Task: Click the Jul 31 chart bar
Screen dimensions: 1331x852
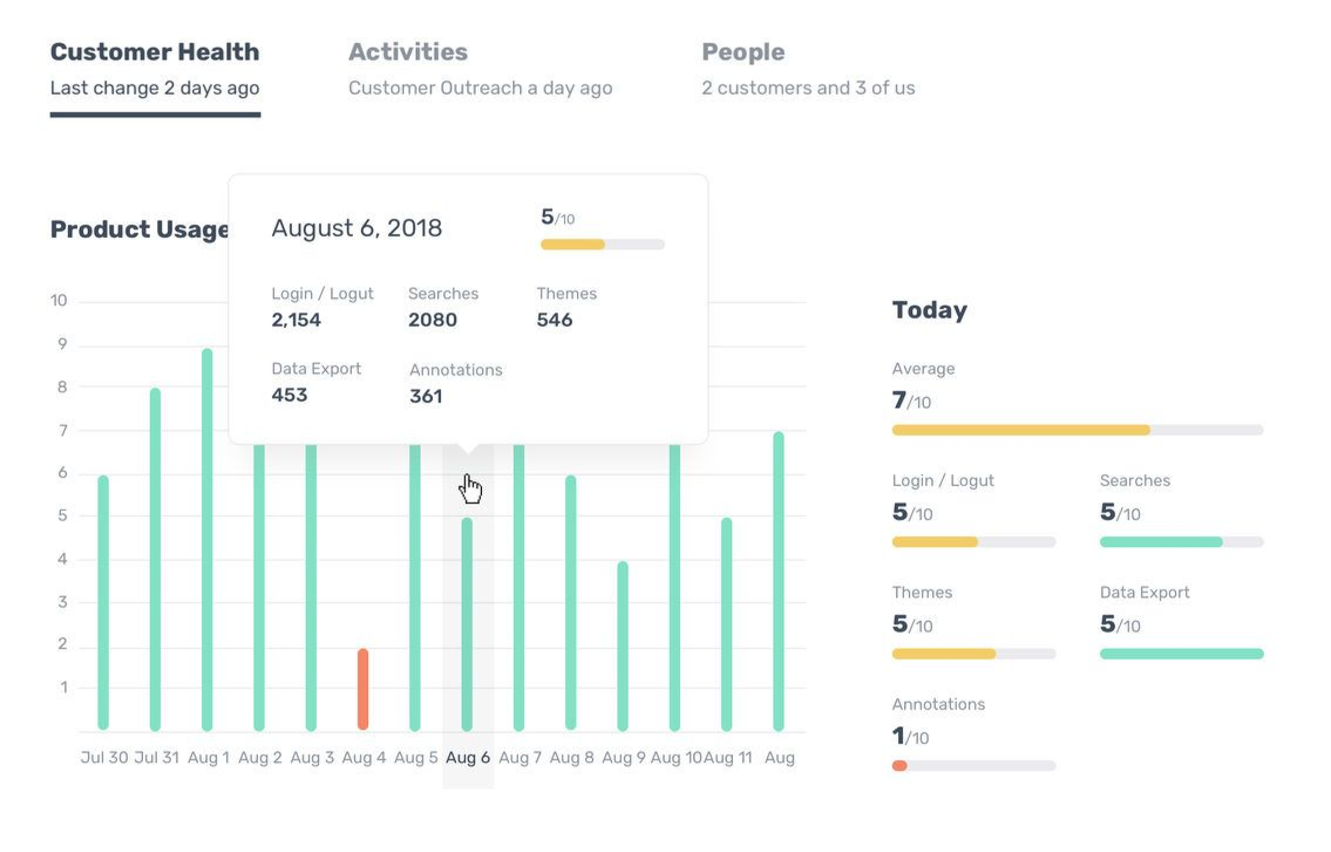Action: (155, 558)
